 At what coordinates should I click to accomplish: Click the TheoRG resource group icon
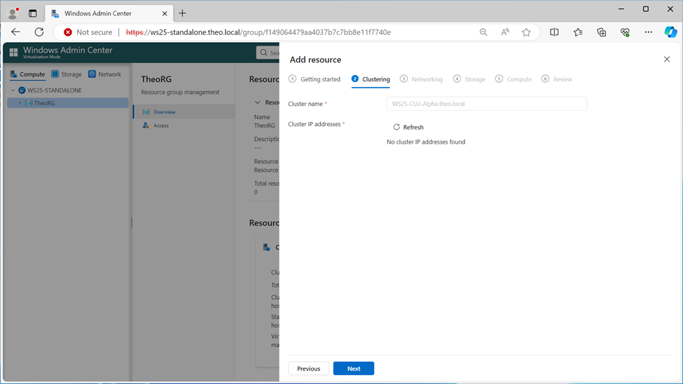pos(29,103)
